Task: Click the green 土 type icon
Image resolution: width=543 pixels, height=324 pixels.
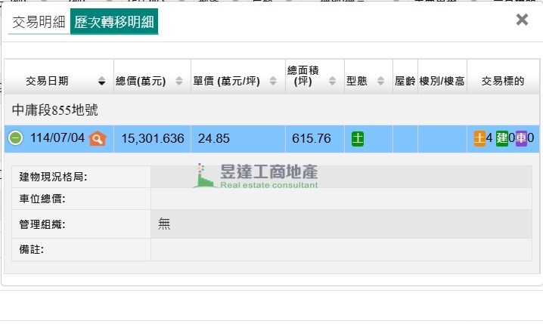Action: [358, 139]
